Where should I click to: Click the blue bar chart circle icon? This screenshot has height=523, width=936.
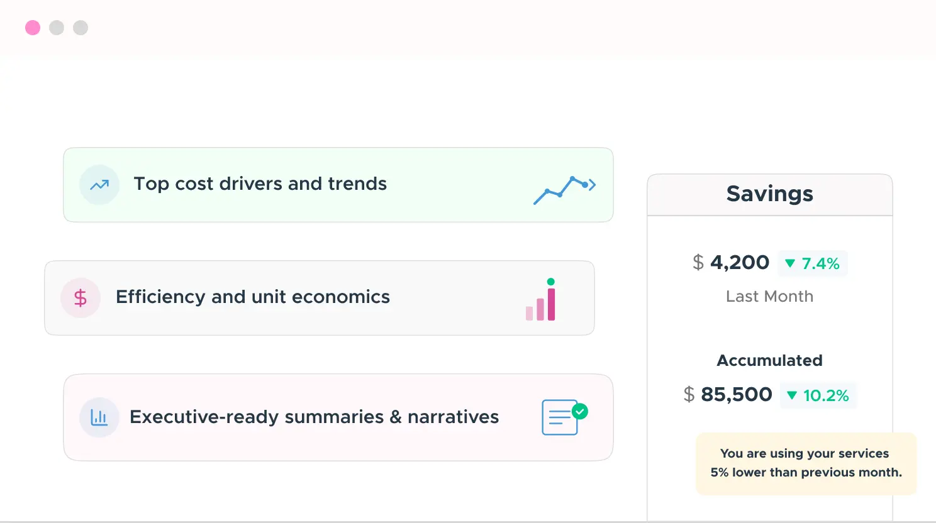[x=99, y=417]
